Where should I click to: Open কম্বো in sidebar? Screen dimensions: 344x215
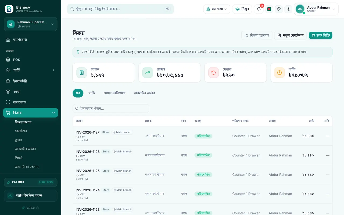coord(31,92)
